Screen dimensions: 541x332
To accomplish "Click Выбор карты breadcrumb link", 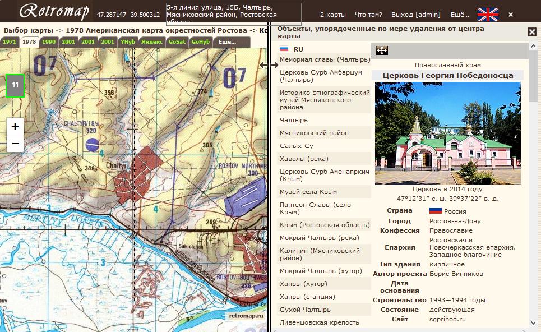I will [28, 30].
